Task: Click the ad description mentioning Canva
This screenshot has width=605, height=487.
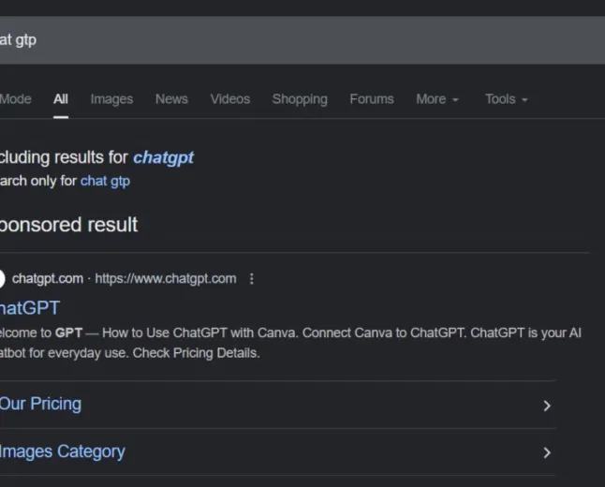Action: click(x=290, y=343)
